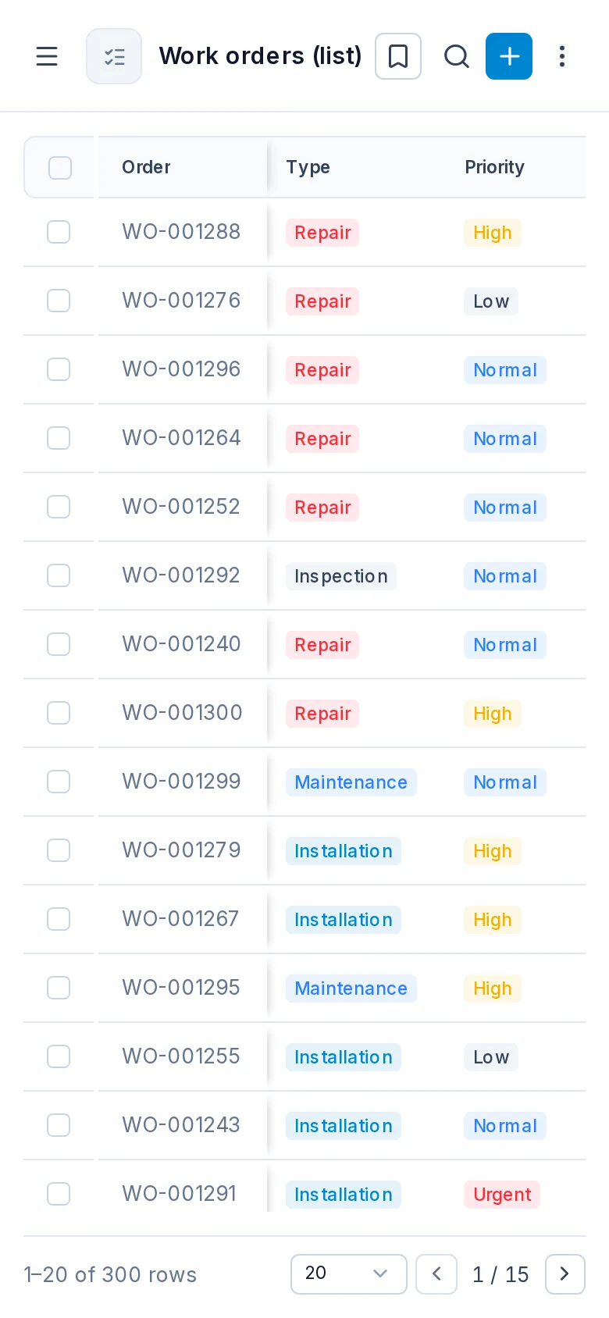The height and width of the screenshot is (1318, 609).
Task: Bookmark the Work orders list view
Action: [x=398, y=56]
